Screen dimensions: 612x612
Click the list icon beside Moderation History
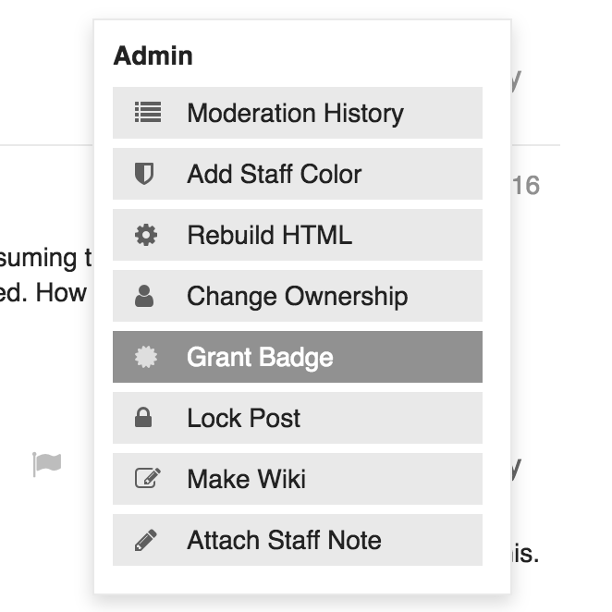147,113
